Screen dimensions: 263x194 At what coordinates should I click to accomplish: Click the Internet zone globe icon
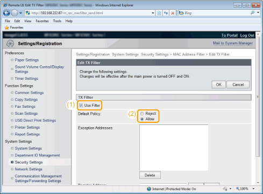click(149, 189)
